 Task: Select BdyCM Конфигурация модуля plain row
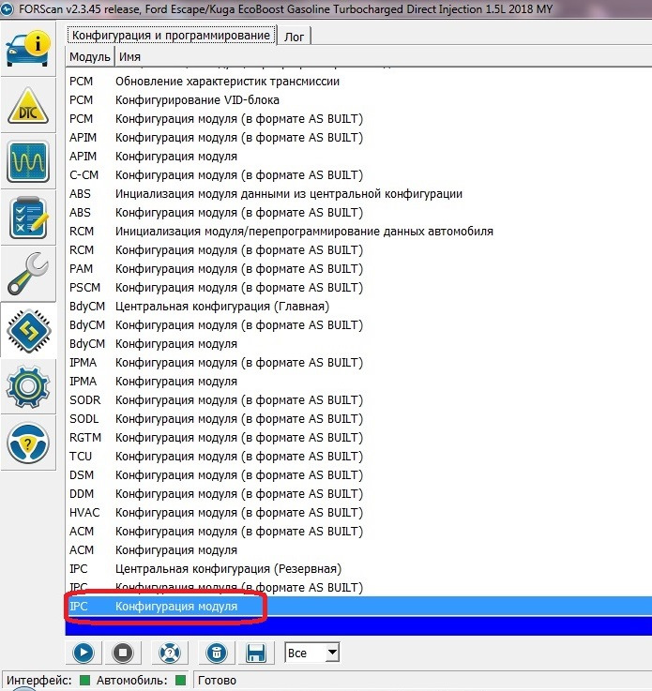[x=358, y=344]
